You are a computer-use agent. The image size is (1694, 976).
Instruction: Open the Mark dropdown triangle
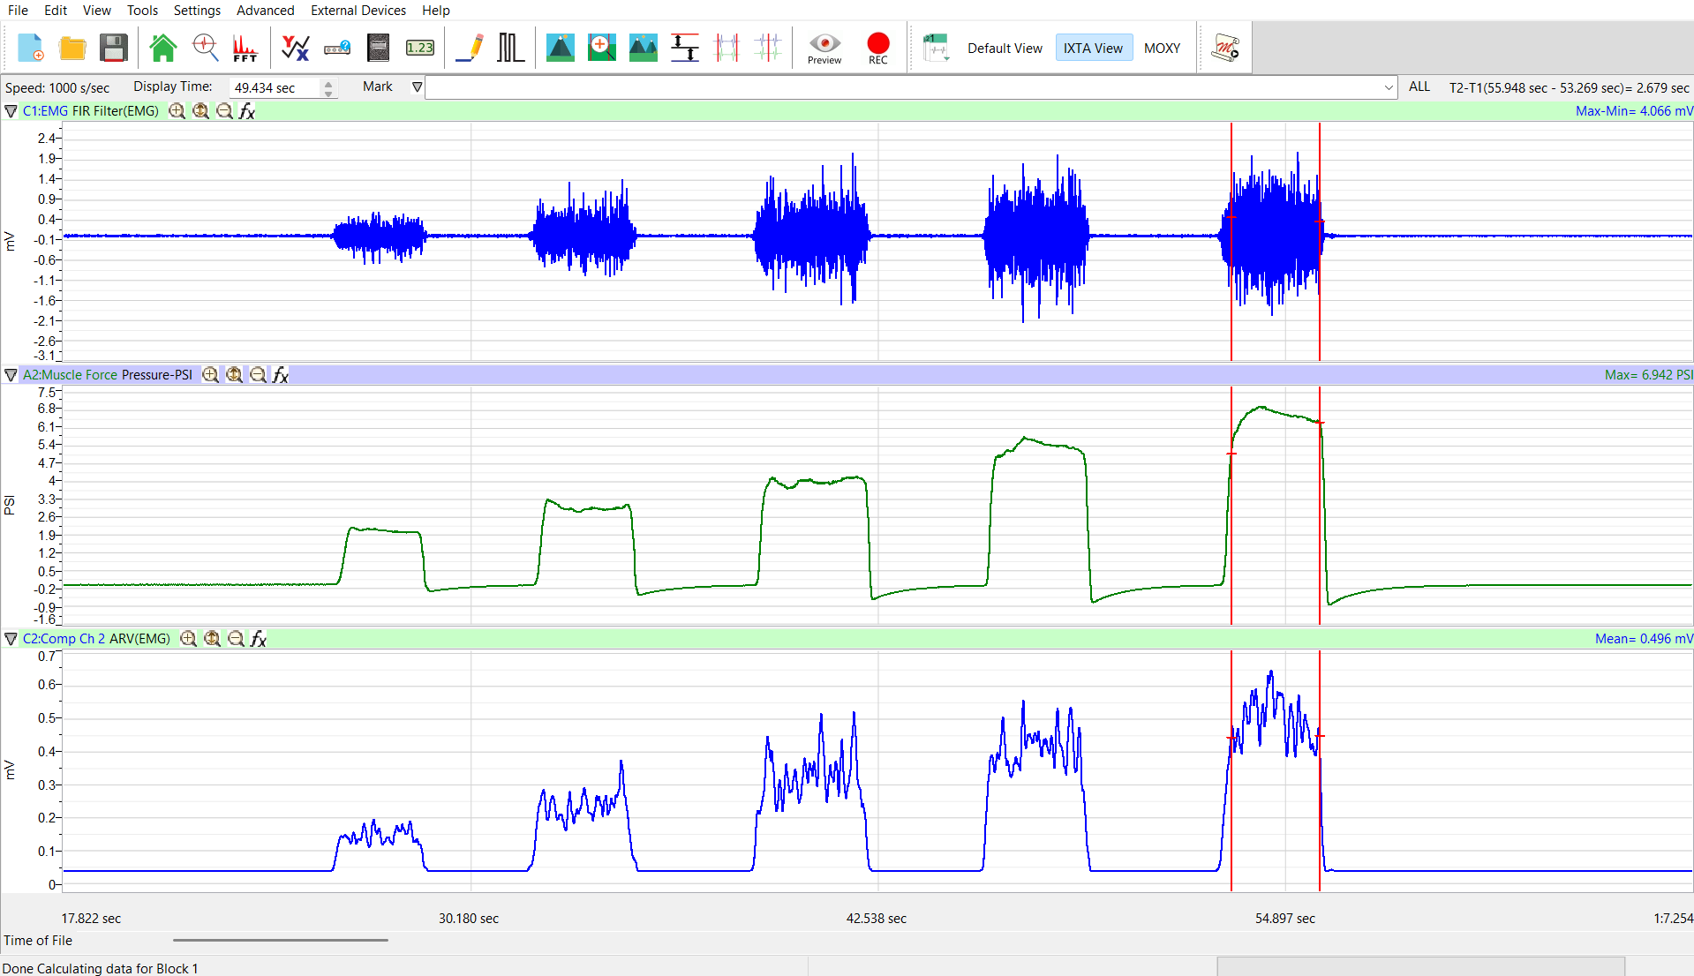(418, 86)
